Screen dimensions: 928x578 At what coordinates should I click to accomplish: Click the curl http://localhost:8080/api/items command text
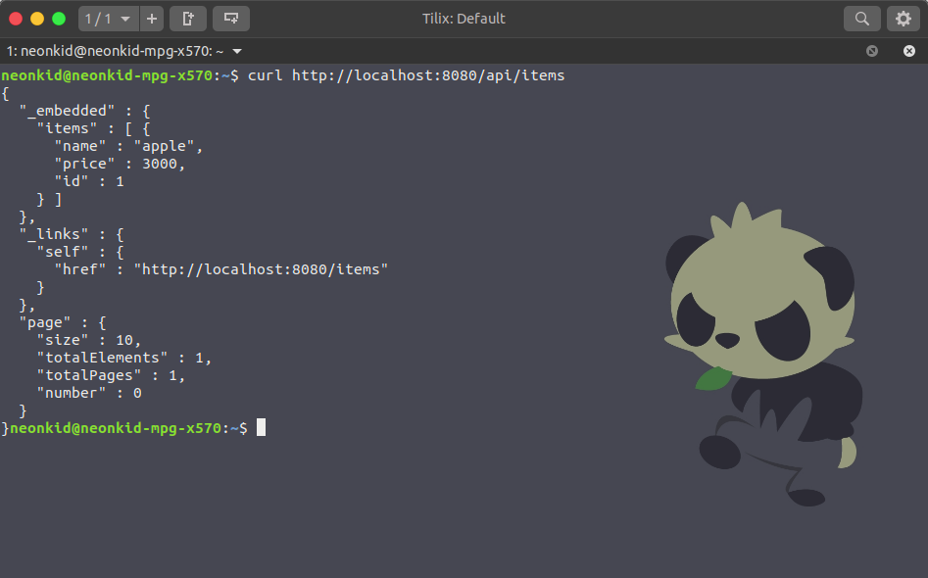point(406,75)
